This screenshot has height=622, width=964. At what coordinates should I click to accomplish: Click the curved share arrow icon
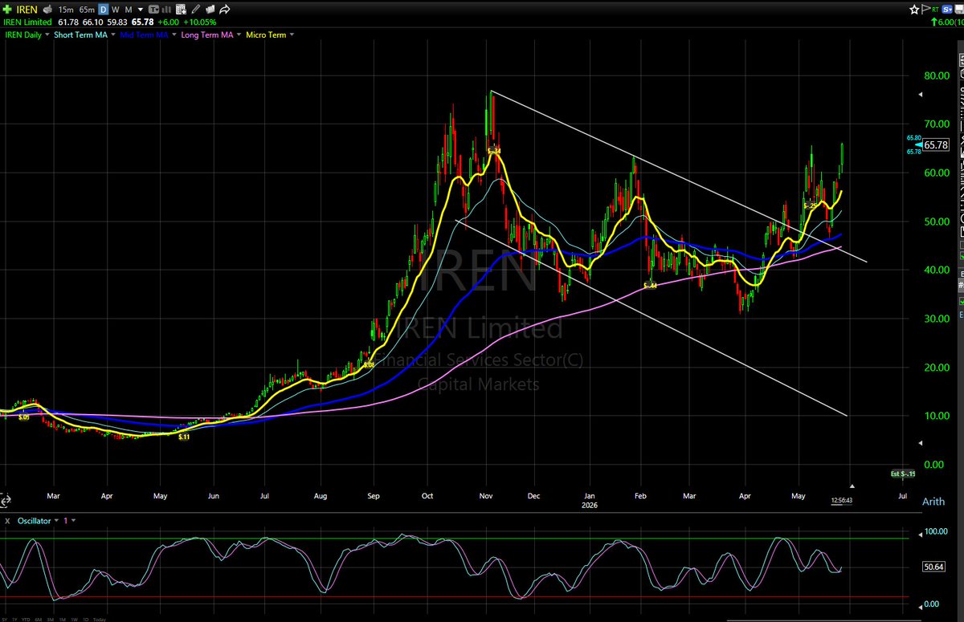click(226, 10)
